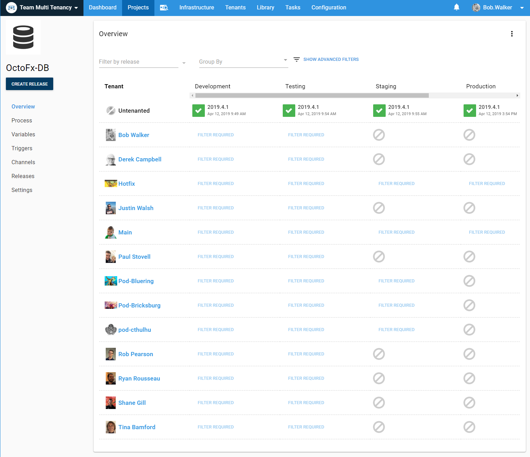The image size is (530, 457).
Task: Open the Bob.Walker user menu
Action: [498, 8]
